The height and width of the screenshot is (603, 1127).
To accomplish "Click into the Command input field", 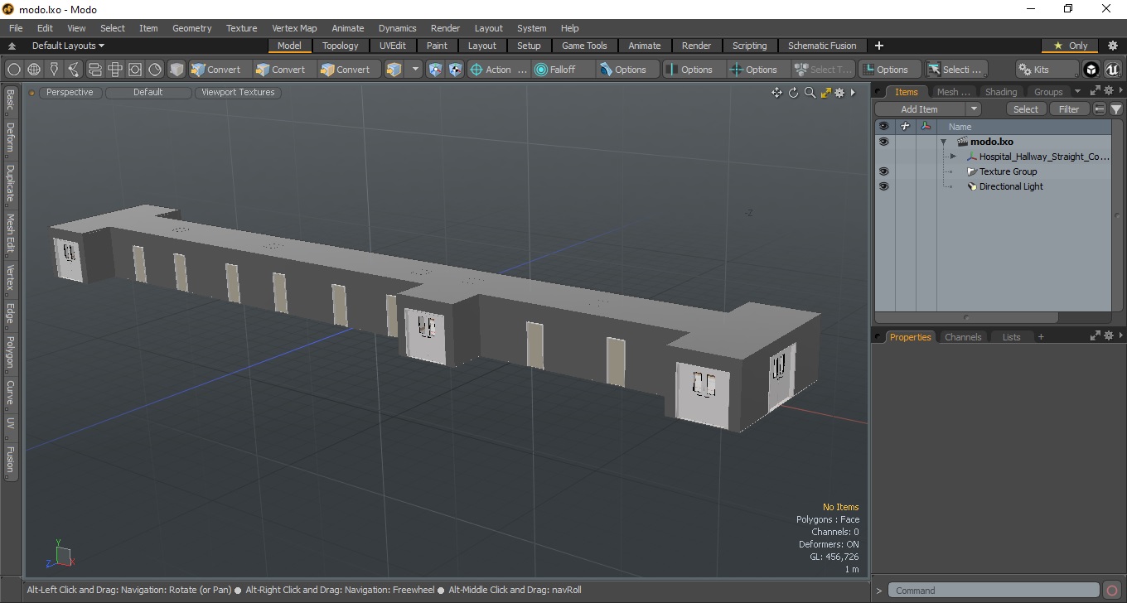I will tap(995, 591).
